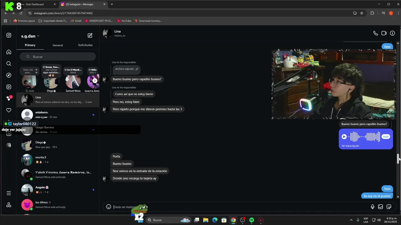
Task: Open Archivo adjunto replied attachment
Action: coord(127,69)
